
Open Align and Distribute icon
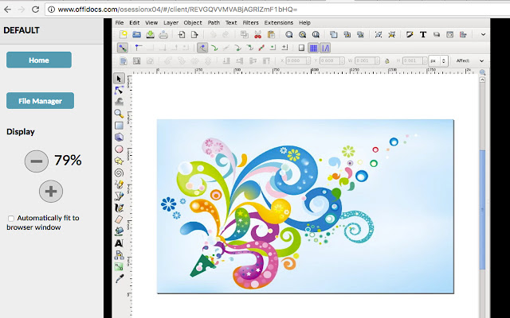463,34
